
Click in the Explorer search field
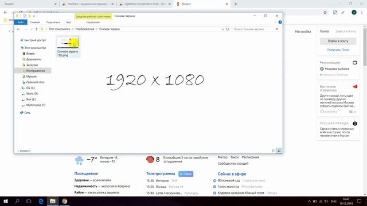tap(253, 29)
